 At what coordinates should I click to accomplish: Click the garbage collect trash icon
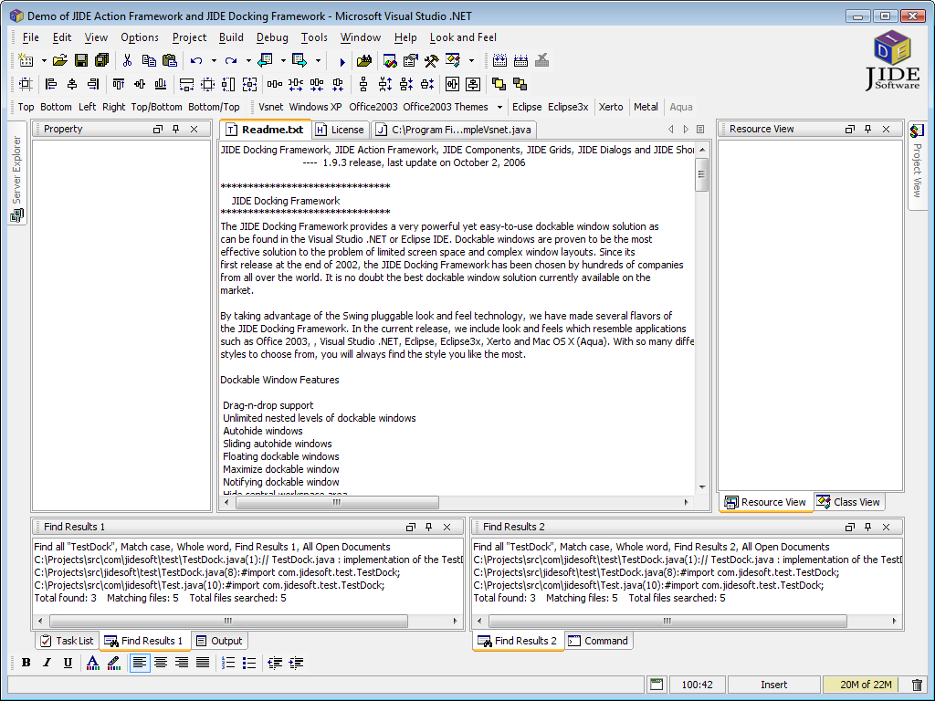pos(918,685)
